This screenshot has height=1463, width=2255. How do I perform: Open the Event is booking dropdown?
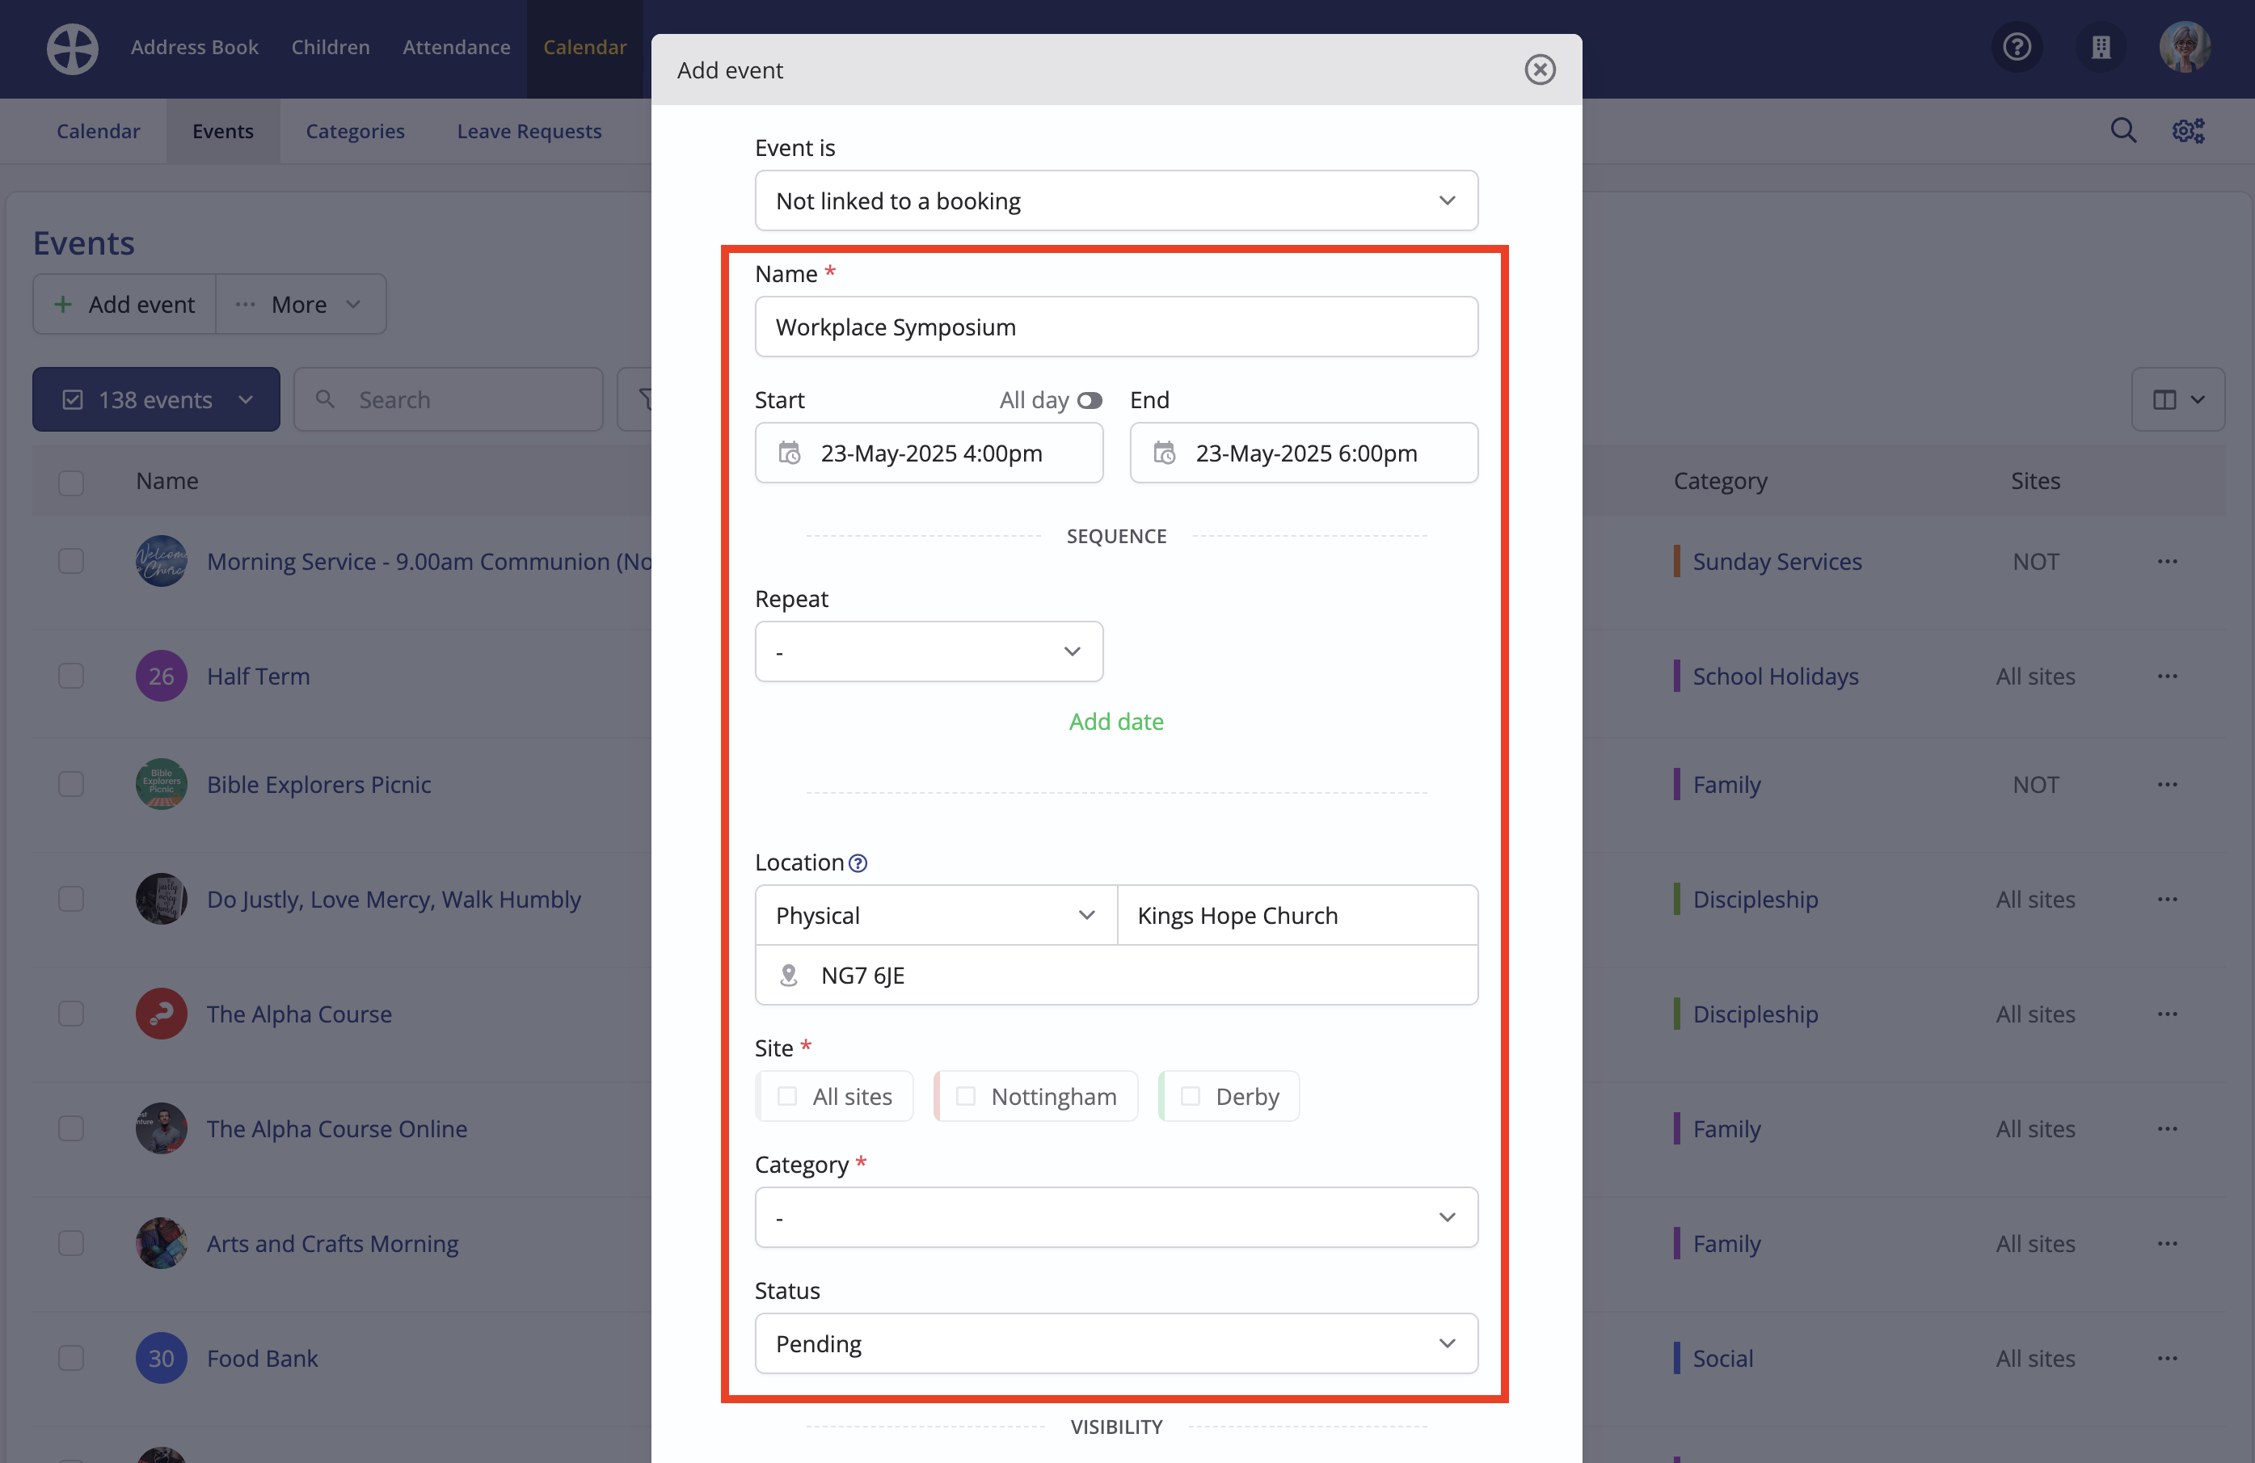1116,201
